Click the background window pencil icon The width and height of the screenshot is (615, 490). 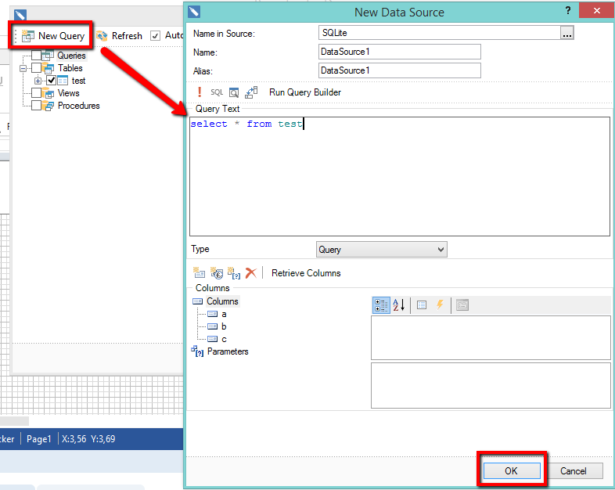coord(20,15)
